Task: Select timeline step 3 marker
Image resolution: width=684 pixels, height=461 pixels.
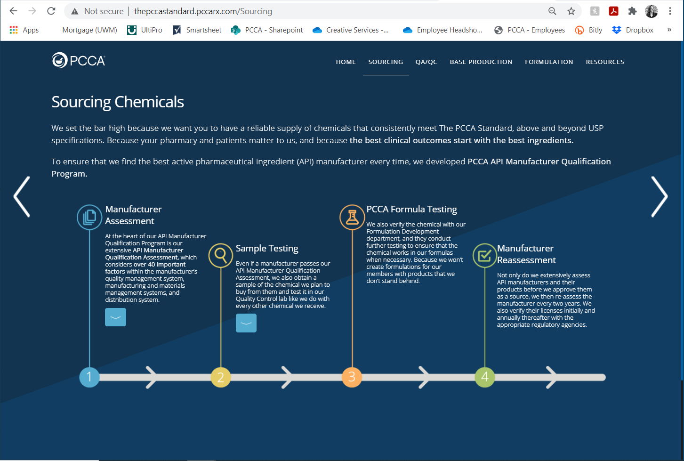Action: 352,377
